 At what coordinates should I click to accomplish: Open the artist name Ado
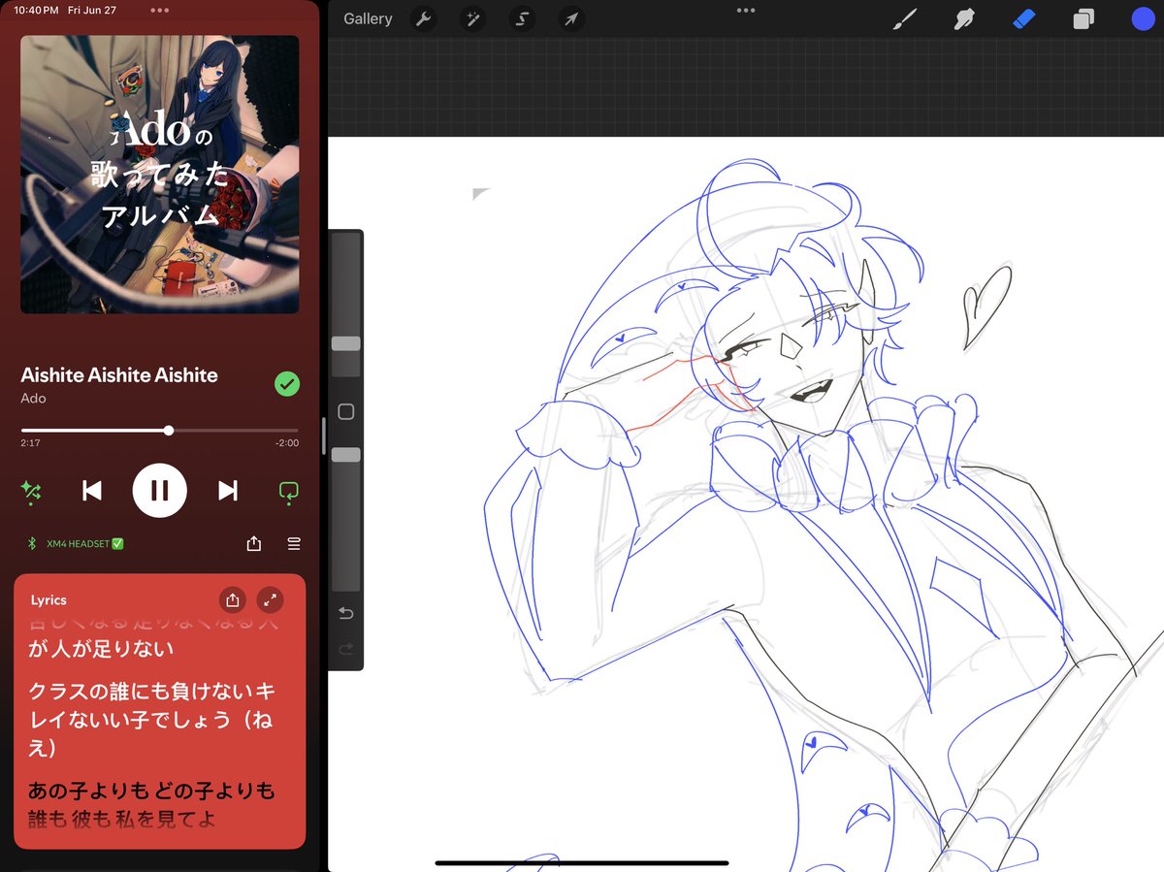pos(33,399)
